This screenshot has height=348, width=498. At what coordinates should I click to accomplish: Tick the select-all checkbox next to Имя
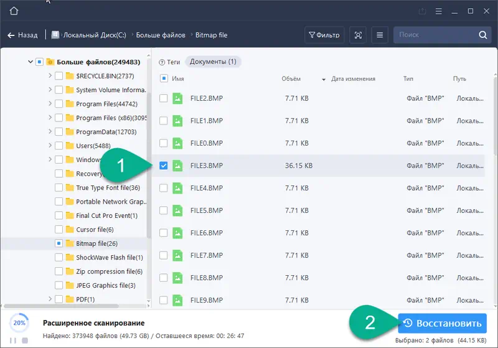[x=164, y=79]
